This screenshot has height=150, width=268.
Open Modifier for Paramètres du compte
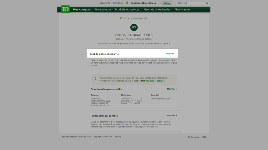pos(172,116)
